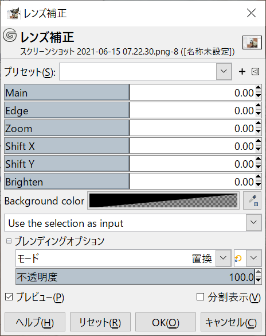The width and height of the screenshot is (266, 336).
Task: Enable the 分割表示 checkbox
Action: (200, 297)
